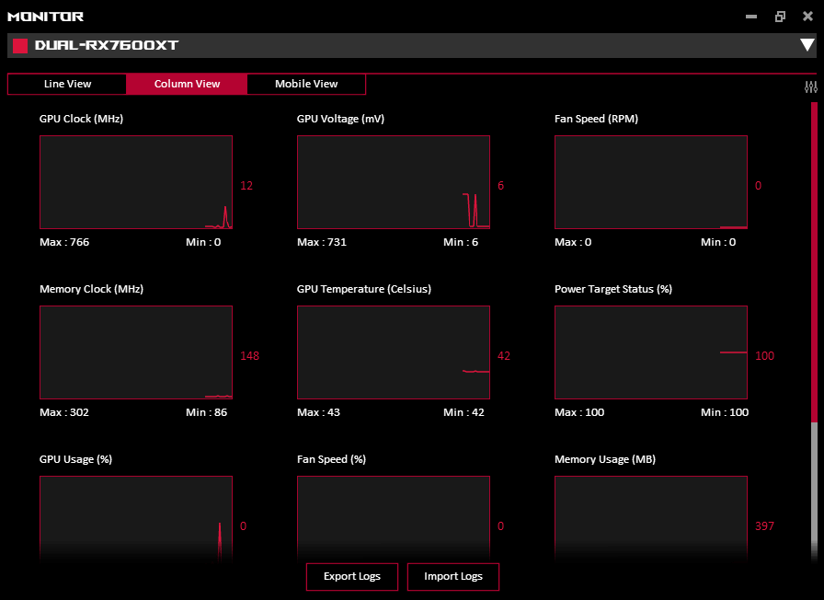Click the GPU Voltage (mV) graph
The height and width of the screenshot is (600, 824).
(x=394, y=182)
